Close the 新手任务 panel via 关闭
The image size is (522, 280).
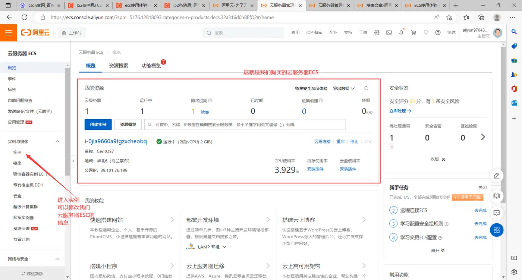tap(482, 188)
